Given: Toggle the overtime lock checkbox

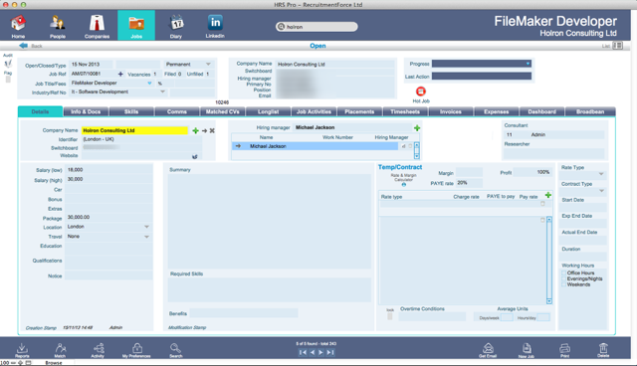Looking at the screenshot, I should pyautogui.click(x=390, y=316).
